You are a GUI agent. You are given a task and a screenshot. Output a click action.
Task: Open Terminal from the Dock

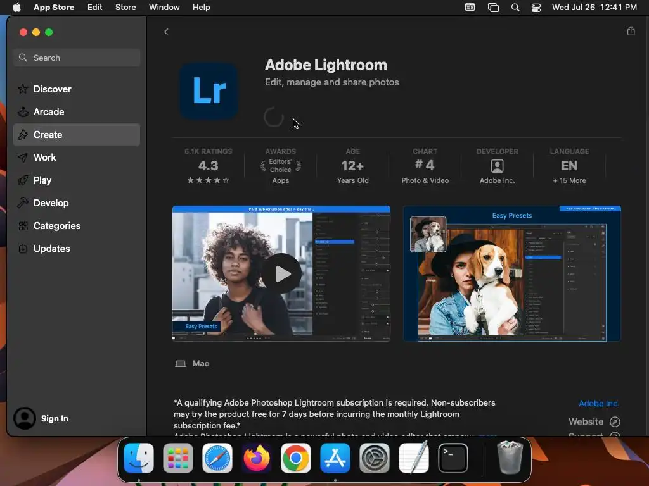coord(453,458)
